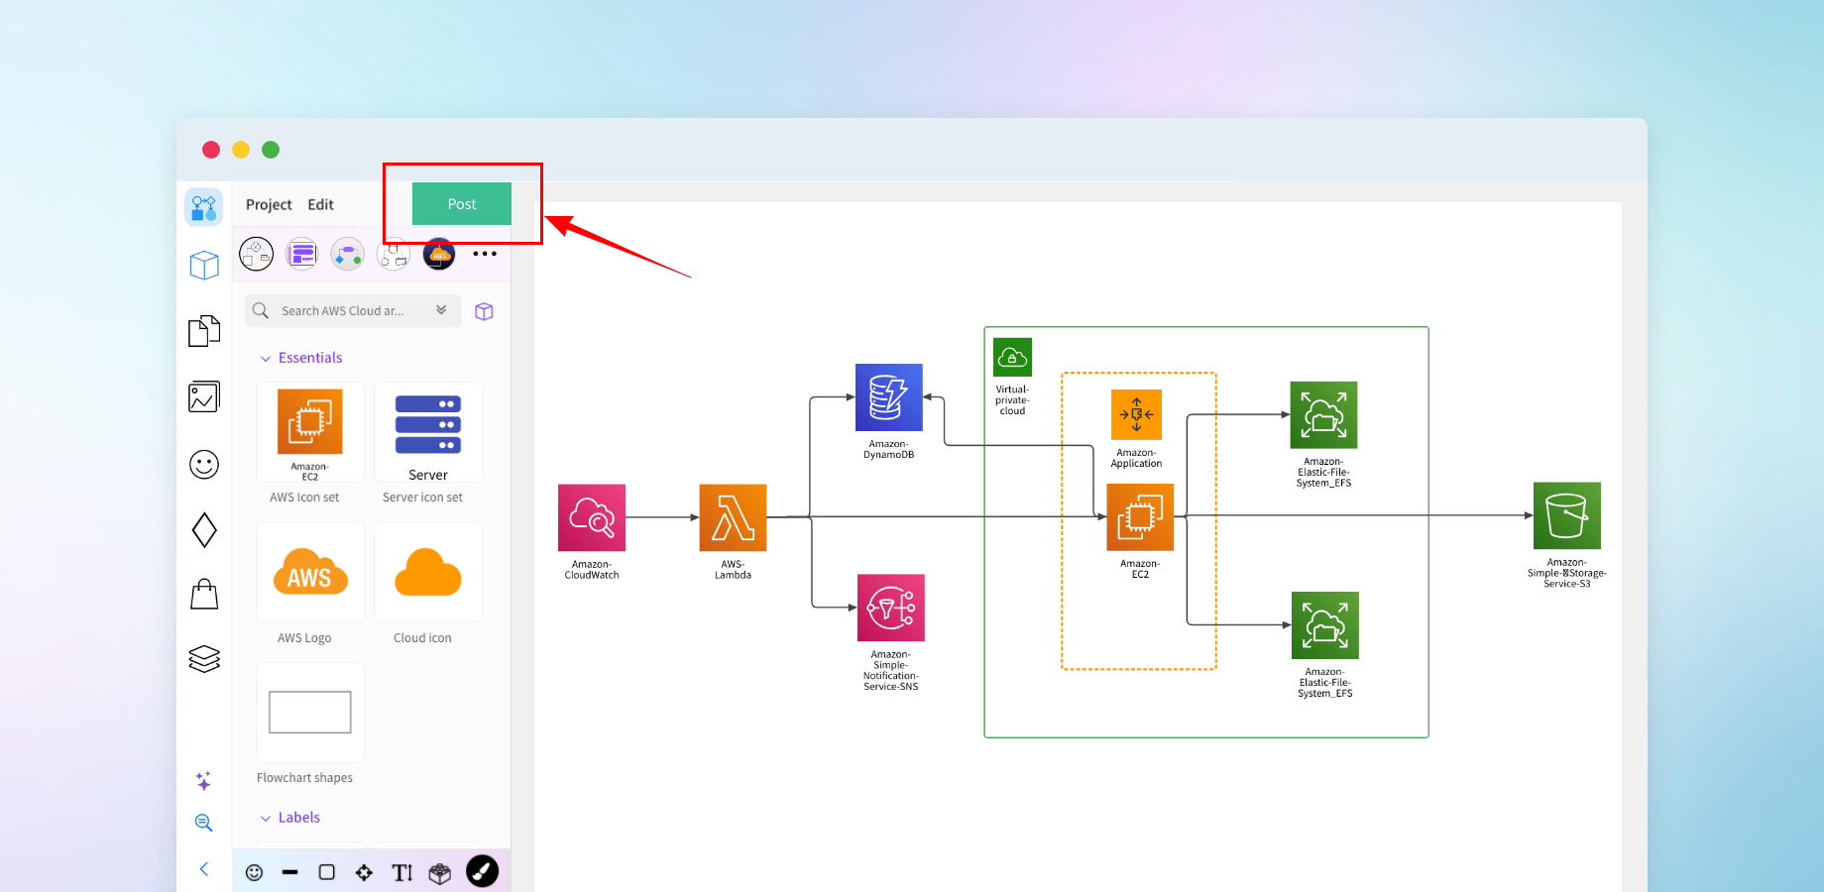Open the layers sidebar panel
Screen dimensions: 1824x892
[204, 659]
